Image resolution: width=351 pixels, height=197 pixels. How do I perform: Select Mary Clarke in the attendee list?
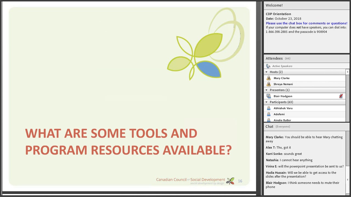[x=305, y=78]
